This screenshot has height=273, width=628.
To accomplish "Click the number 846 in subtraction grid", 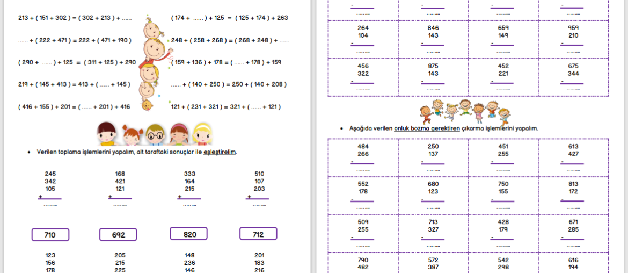I will click(433, 28).
